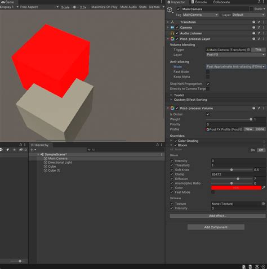Viewport: 267px width, 269px height.
Task: Toggle hidden packages visibility showing 10
Action: click(23, 150)
